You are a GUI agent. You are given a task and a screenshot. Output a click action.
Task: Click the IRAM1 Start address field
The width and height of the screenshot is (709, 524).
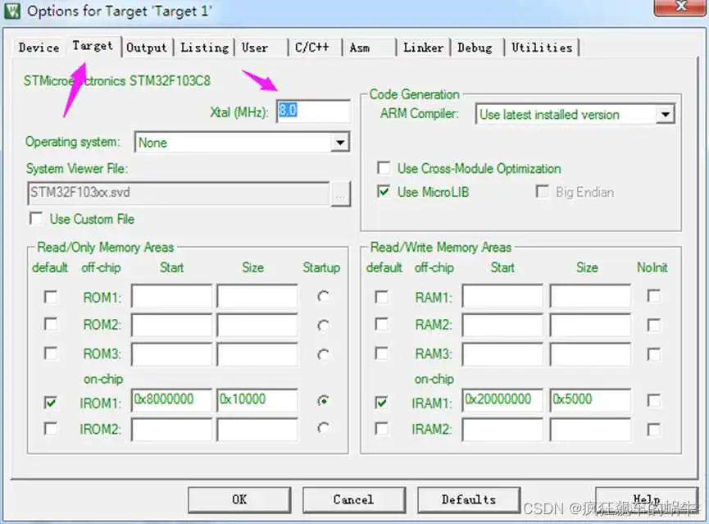point(502,400)
